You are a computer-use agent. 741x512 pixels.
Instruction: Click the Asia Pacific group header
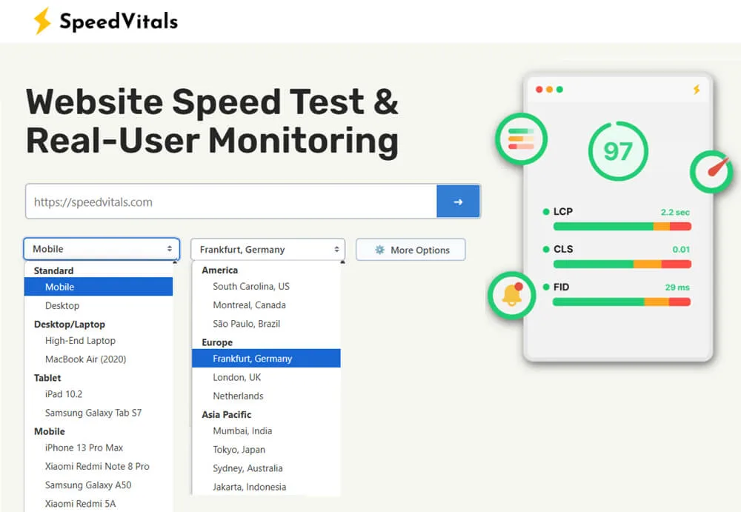click(x=226, y=414)
